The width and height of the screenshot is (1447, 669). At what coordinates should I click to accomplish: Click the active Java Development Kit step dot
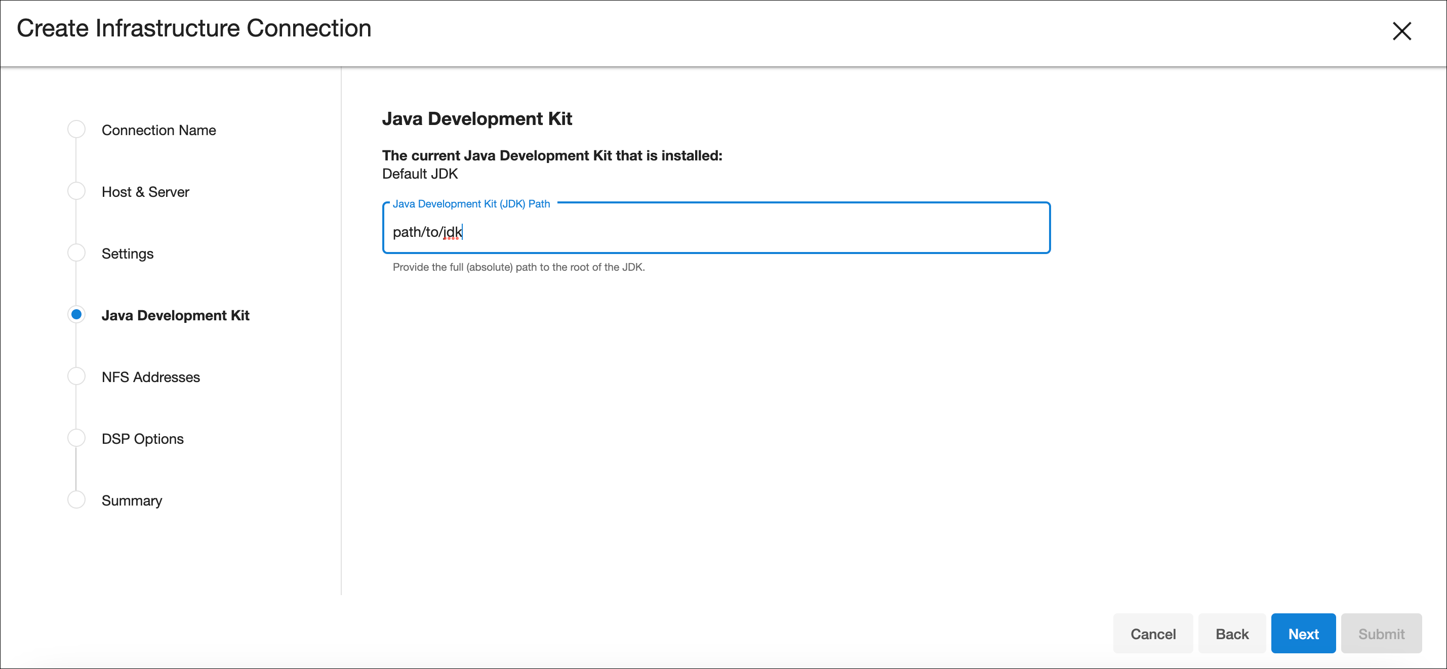pos(76,314)
